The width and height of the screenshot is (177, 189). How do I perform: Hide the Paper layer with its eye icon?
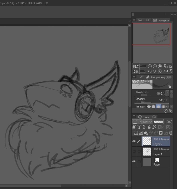click(x=134, y=162)
